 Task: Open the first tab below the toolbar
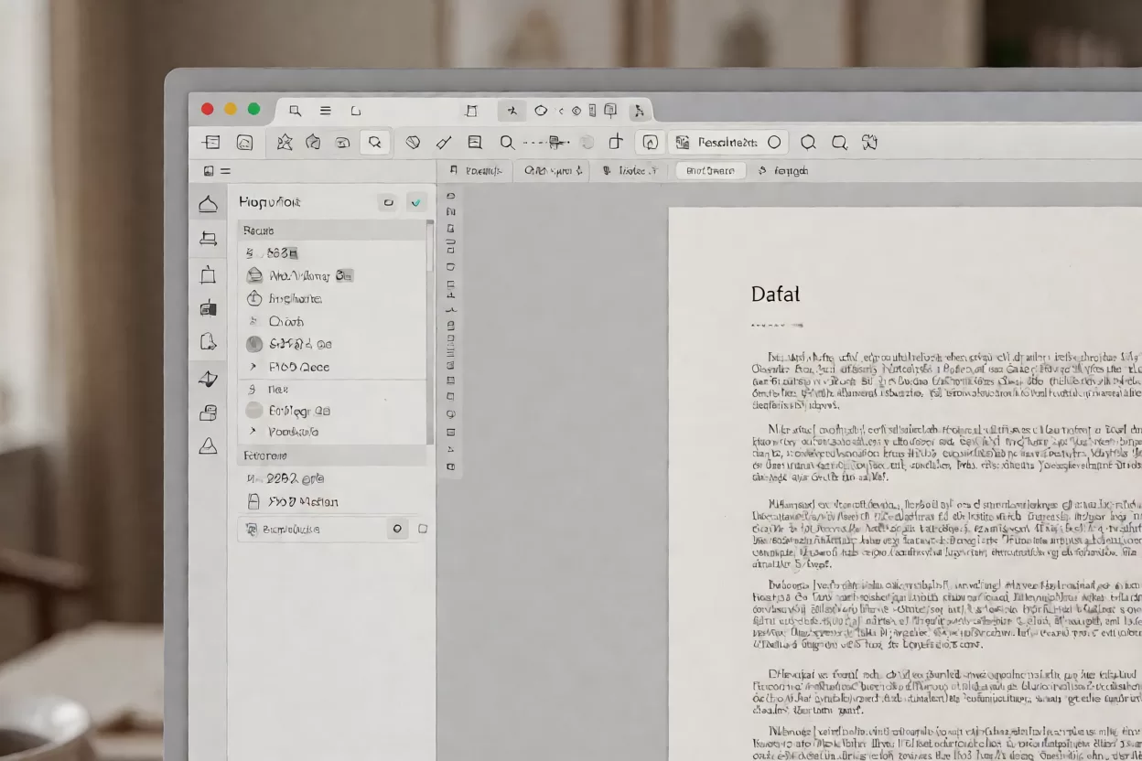[477, 171]
